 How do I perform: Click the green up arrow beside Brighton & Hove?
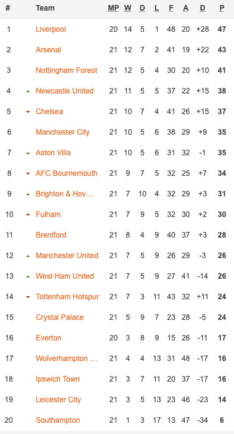(28, 194)
